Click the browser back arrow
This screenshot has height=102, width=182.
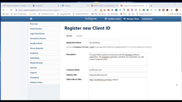click(x=3, y=10)
